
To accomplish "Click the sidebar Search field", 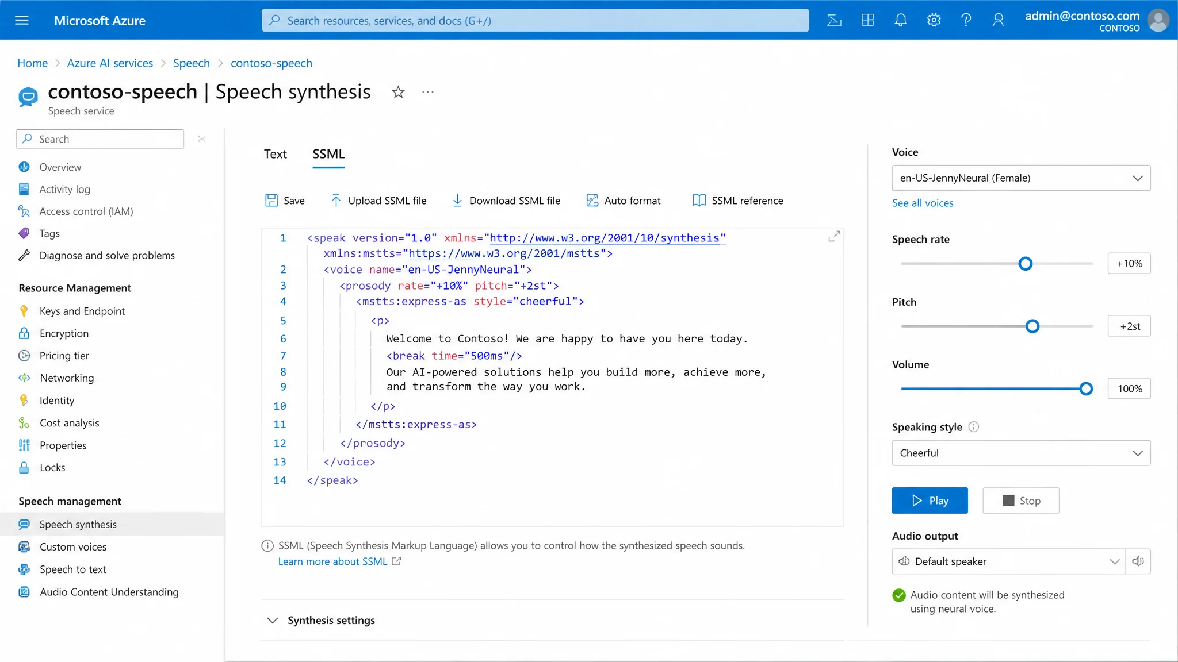I will tap(100, 139).
